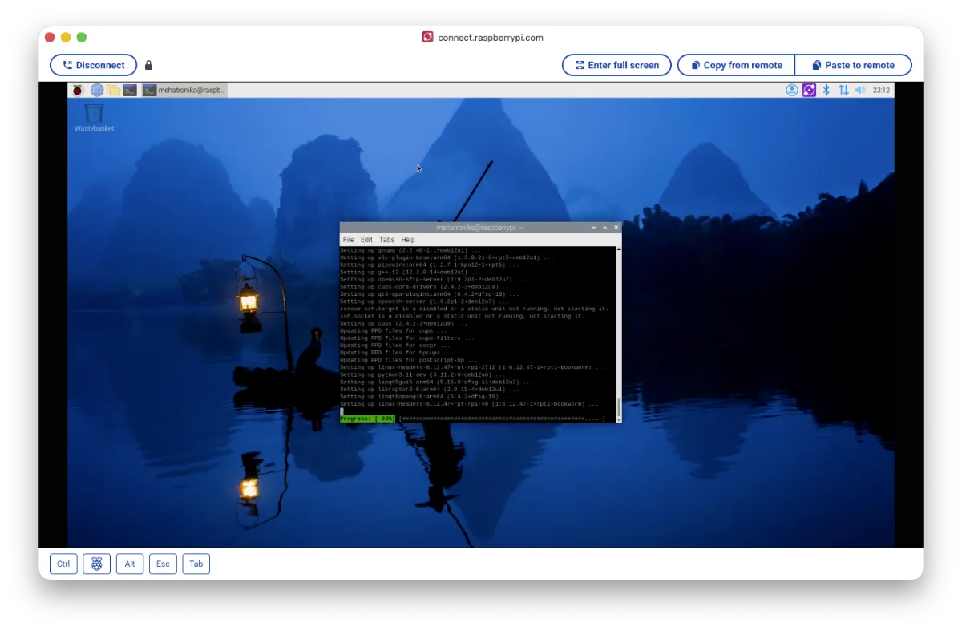This screenshot has width=962, height=631.
Task: Minimize the terminal window
Action: pos(594,228)
